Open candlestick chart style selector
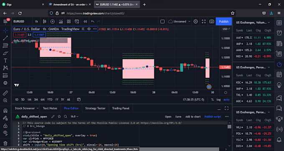This screenshot has width=284, height=151. 44,22
